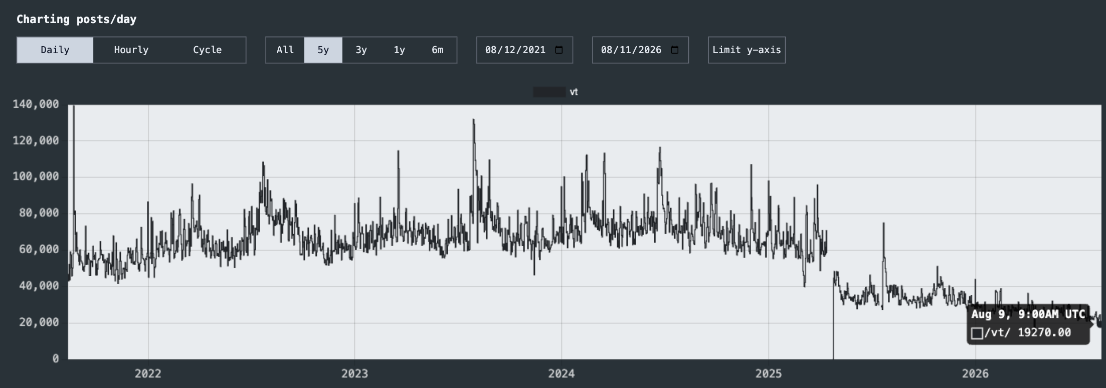The width and height of the screenshot is (1106, 388).
Task: Open calendar picker for end date 08/11/2026
Action: [x=675, y=50]
